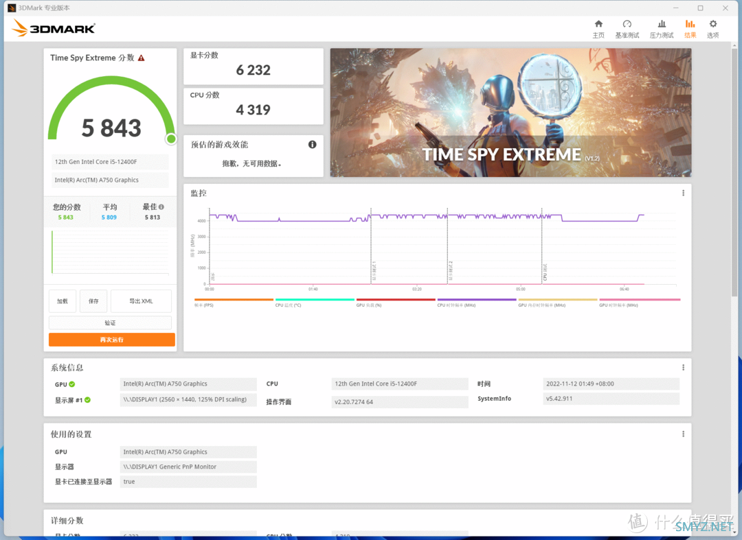Screen dimensions: 742x540
Task: Click the 详细分数 section heading
Action: [67, 521]
